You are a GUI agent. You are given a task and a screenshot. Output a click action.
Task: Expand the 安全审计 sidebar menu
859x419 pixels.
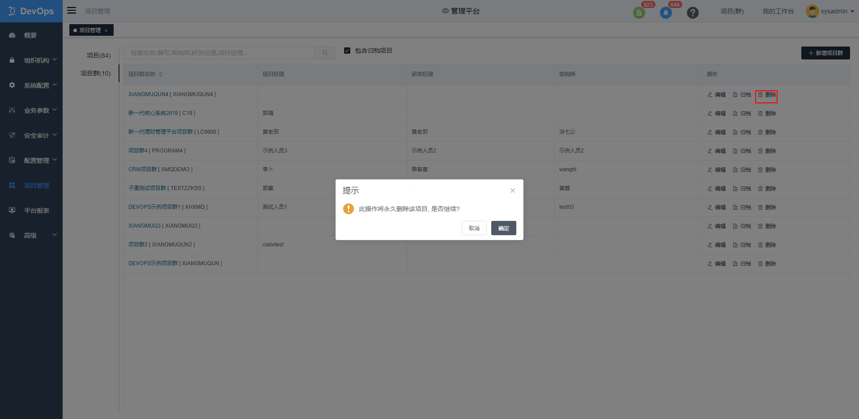click(x=31, y=135)
